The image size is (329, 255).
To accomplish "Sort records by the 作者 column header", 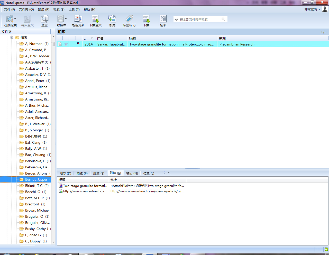I will click(111, 38).
